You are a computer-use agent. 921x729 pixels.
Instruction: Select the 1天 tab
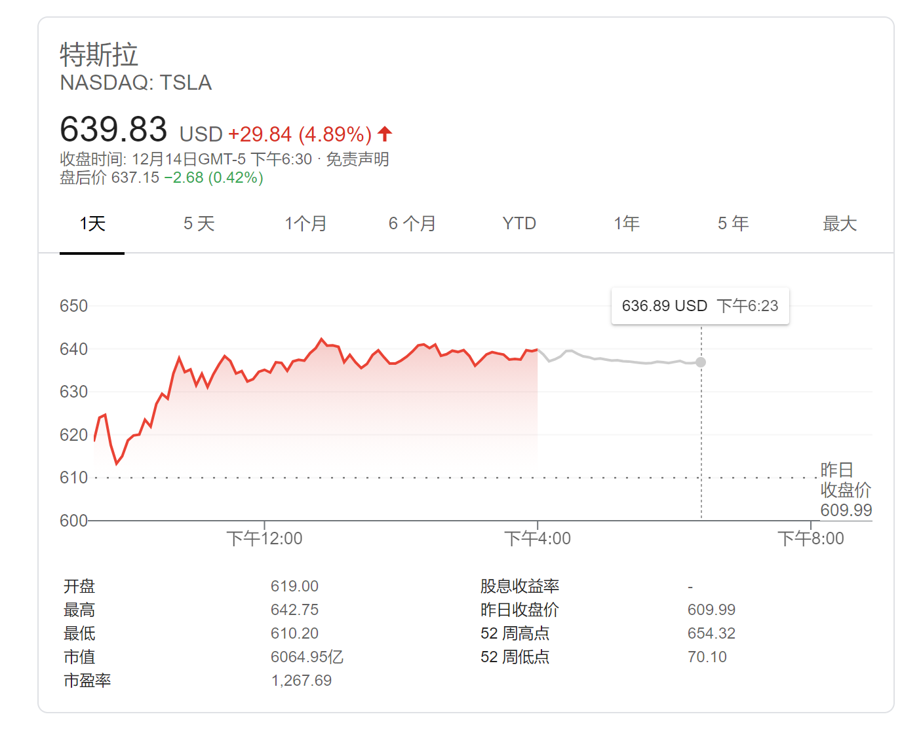[x=92, y=224]
